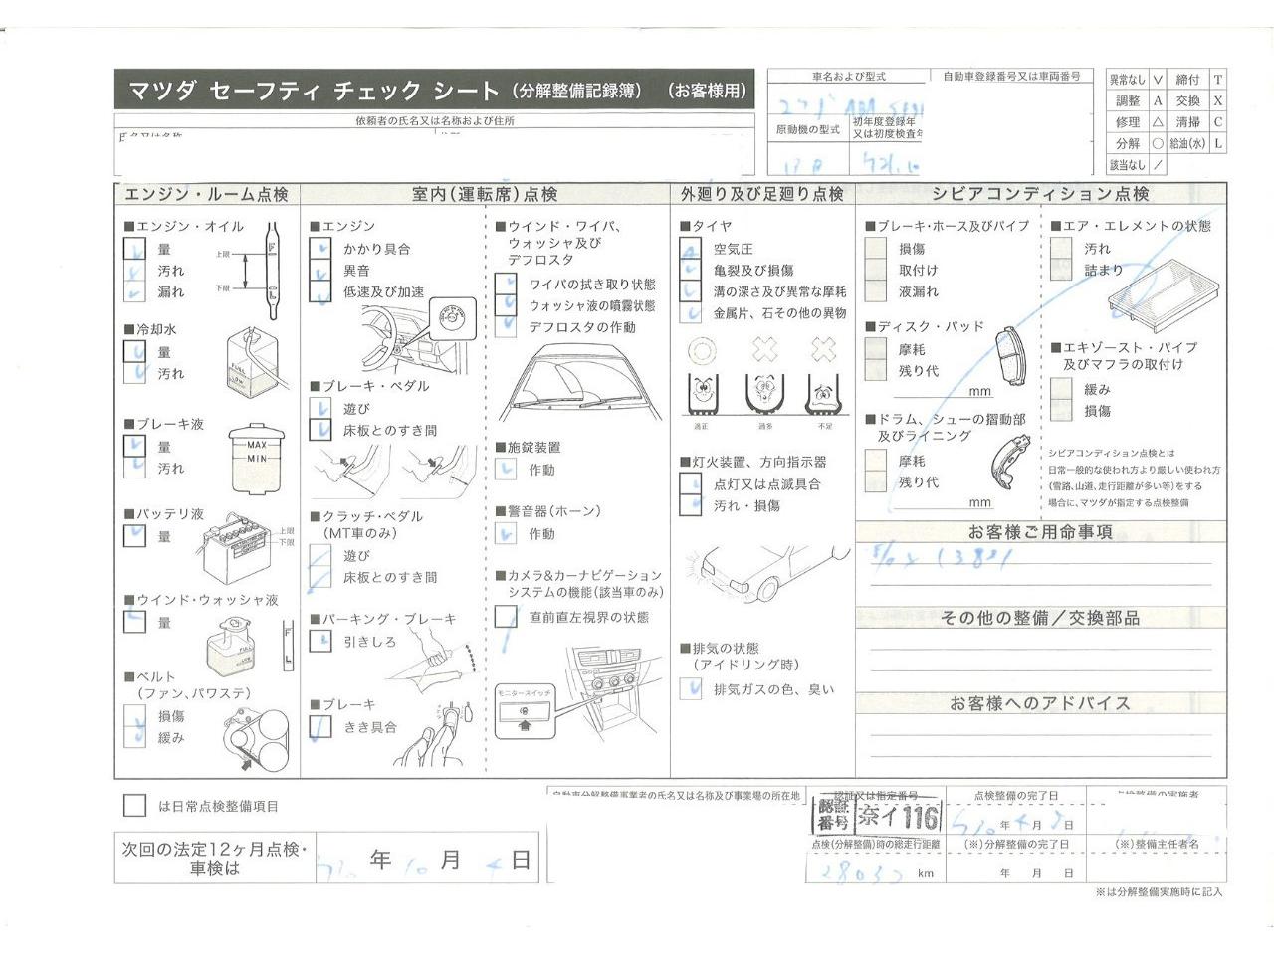
Task: Check the 排気ガスの色、臭い box
Action: click(x=690, y=689)
